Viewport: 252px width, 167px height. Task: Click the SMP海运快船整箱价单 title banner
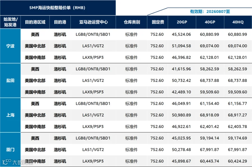pyautogui.click(x=58, y=8)
